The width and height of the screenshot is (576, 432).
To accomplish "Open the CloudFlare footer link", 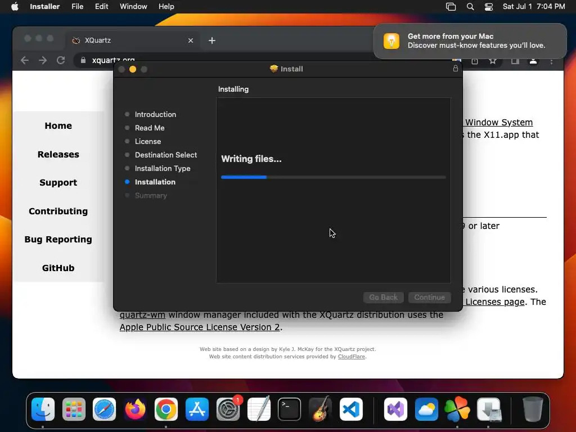I will [x=351, y=356].
